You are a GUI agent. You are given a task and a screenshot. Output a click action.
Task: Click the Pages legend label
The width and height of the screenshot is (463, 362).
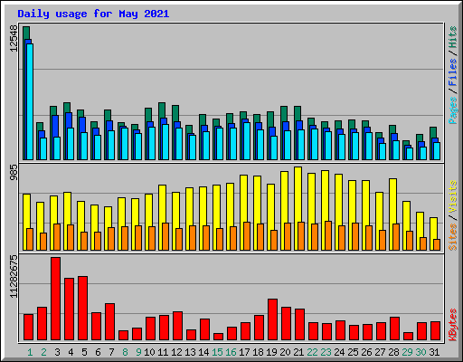(x=452, y=110)
